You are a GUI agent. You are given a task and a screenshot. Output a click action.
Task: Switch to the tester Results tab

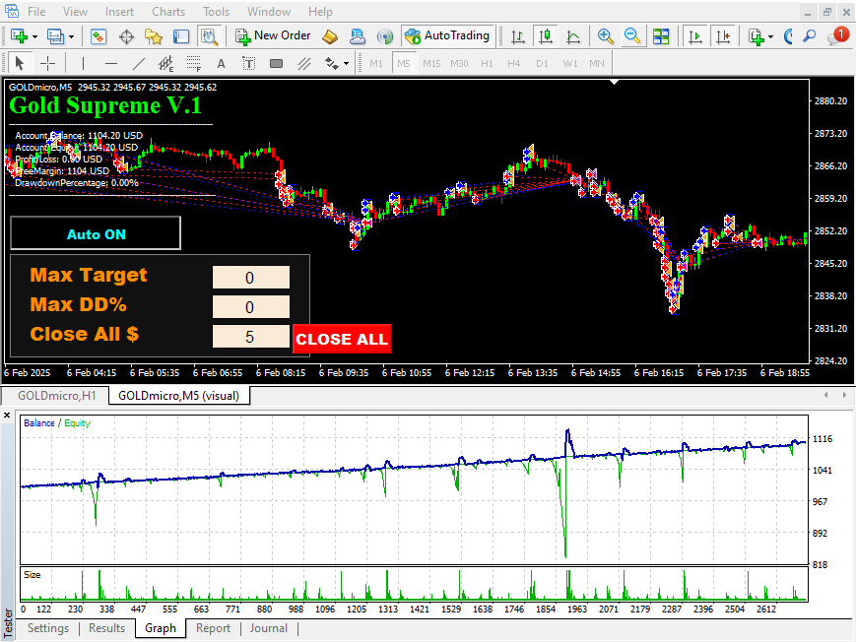coord(107,628)
